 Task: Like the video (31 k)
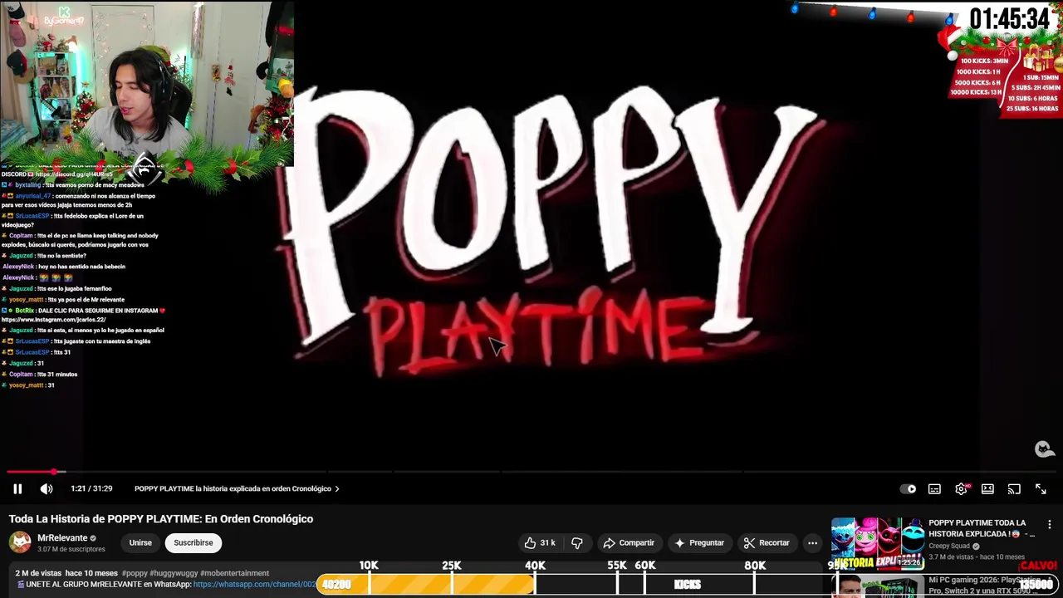[540, 542]
